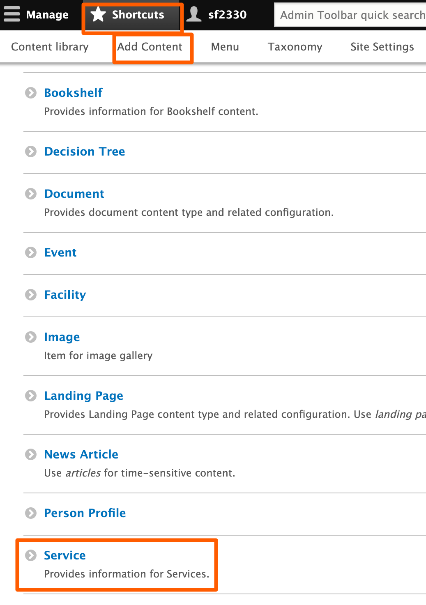Image resolution: width=426 pixels, height=605 pixels.
Task: Go to Site Settings
Action: [382, 47]
